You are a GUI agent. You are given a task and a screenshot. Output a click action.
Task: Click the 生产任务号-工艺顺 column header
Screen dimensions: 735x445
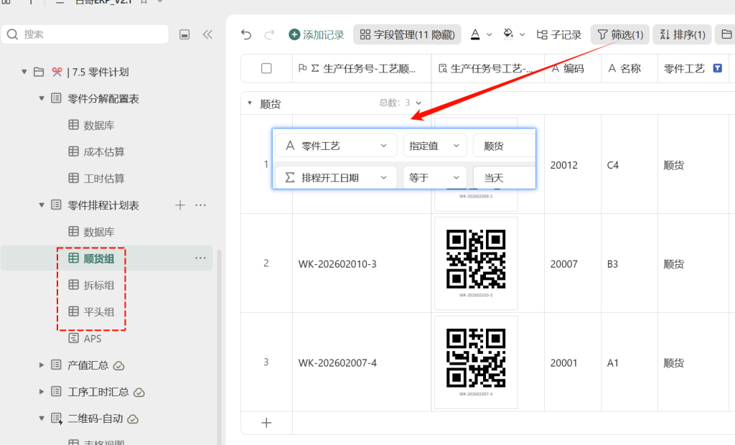click(x=362, y=68)
